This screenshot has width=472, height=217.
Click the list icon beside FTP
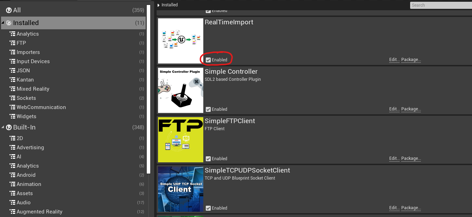point(12,43)
